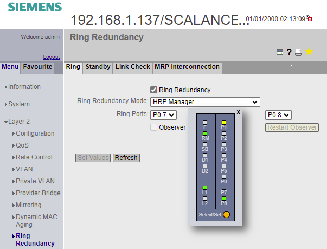The height and width of the screenshot is (249, 327).
Task: Open the Ring Redundancy Mode dropdown
Action: click(x=205, y=101)
